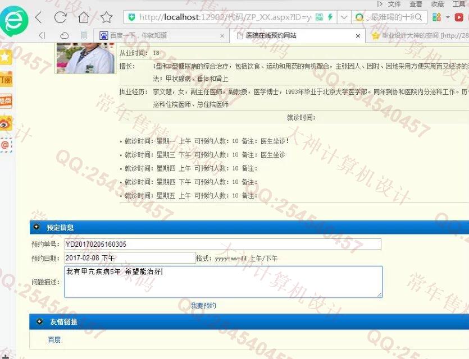This screenshot has height=359, width=469.
Task: Click the green security shield icon
Action: click(131, 17)
